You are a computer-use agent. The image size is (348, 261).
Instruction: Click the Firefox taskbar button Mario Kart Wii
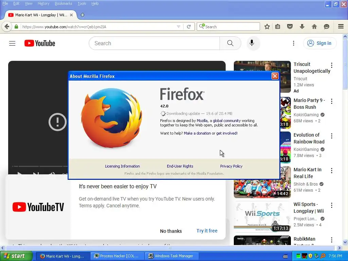pyautogui.click(x=63, y=256)
